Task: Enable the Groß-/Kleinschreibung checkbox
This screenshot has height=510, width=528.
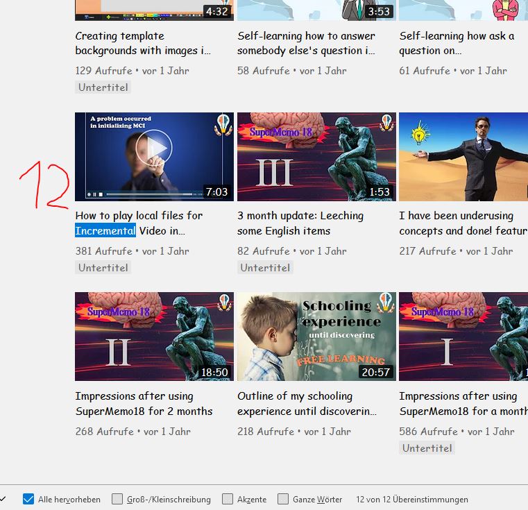Action: (117, 499)
